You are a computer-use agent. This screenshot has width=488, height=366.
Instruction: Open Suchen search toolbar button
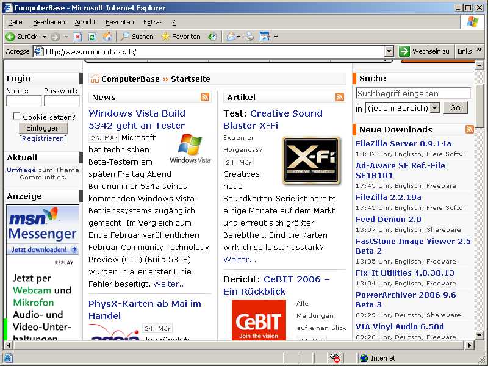pyautogui.click(x=137, y=37)
